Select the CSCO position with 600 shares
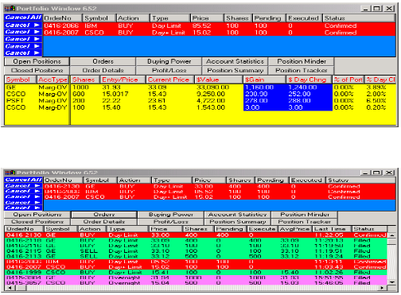This screenshot has width=401, height=295. (x=200, y=94)
